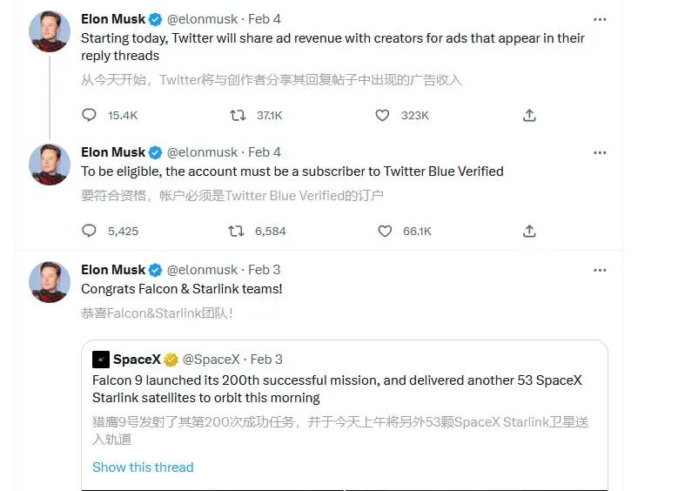Reply to the Twitter Blue Verified tweet
685x491 pixels.
coord(89,231)
